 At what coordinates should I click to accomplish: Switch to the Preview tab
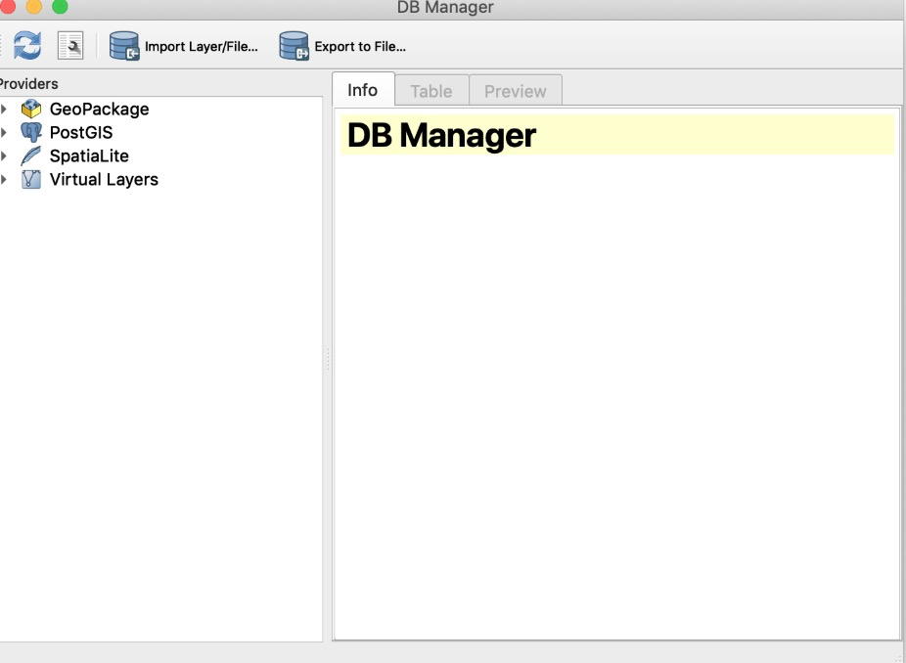point(516,91)
